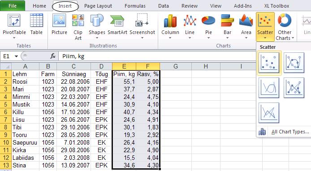The width and height of the screenshot is (311, 171).
Task: Click cell 'Sünniaeg' header
Action: (74, 74)
